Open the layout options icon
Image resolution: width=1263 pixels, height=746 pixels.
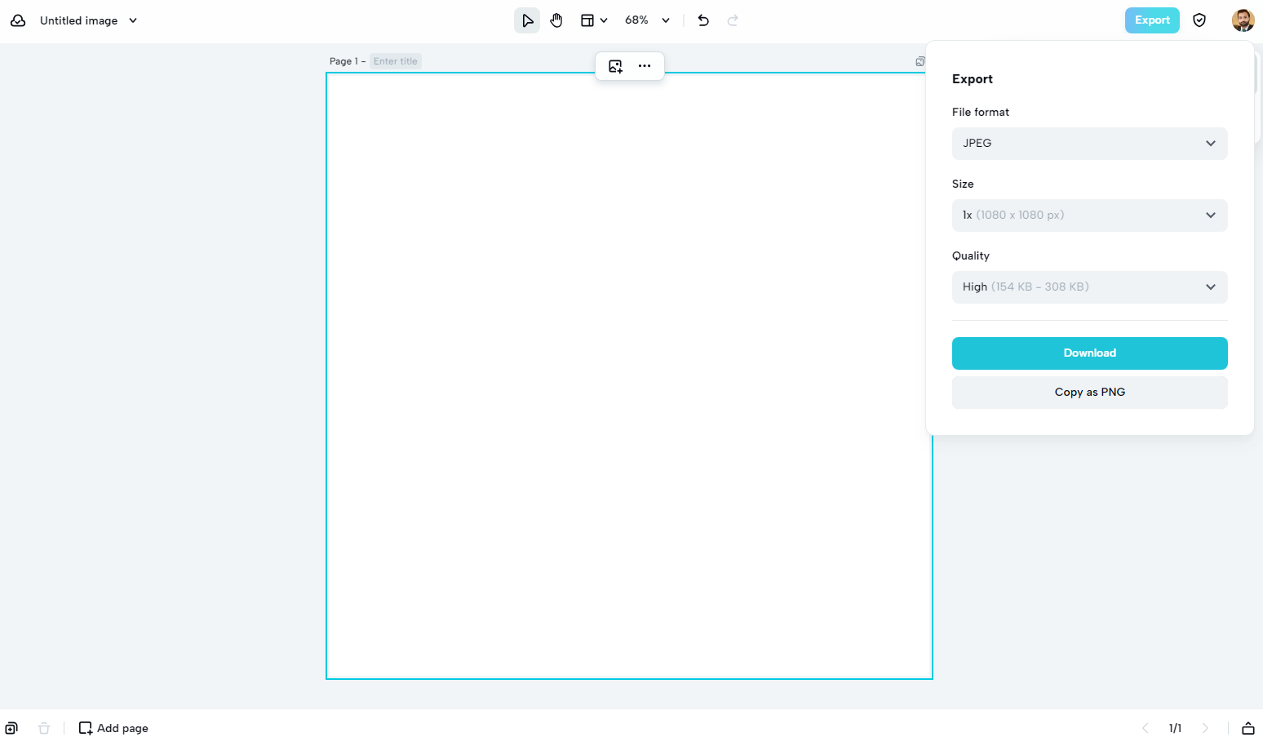pyautogui.click(x=593, y=20)
